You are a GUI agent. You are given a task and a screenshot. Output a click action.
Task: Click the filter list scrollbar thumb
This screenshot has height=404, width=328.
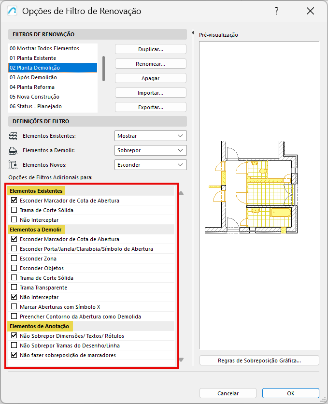(103, 69)
